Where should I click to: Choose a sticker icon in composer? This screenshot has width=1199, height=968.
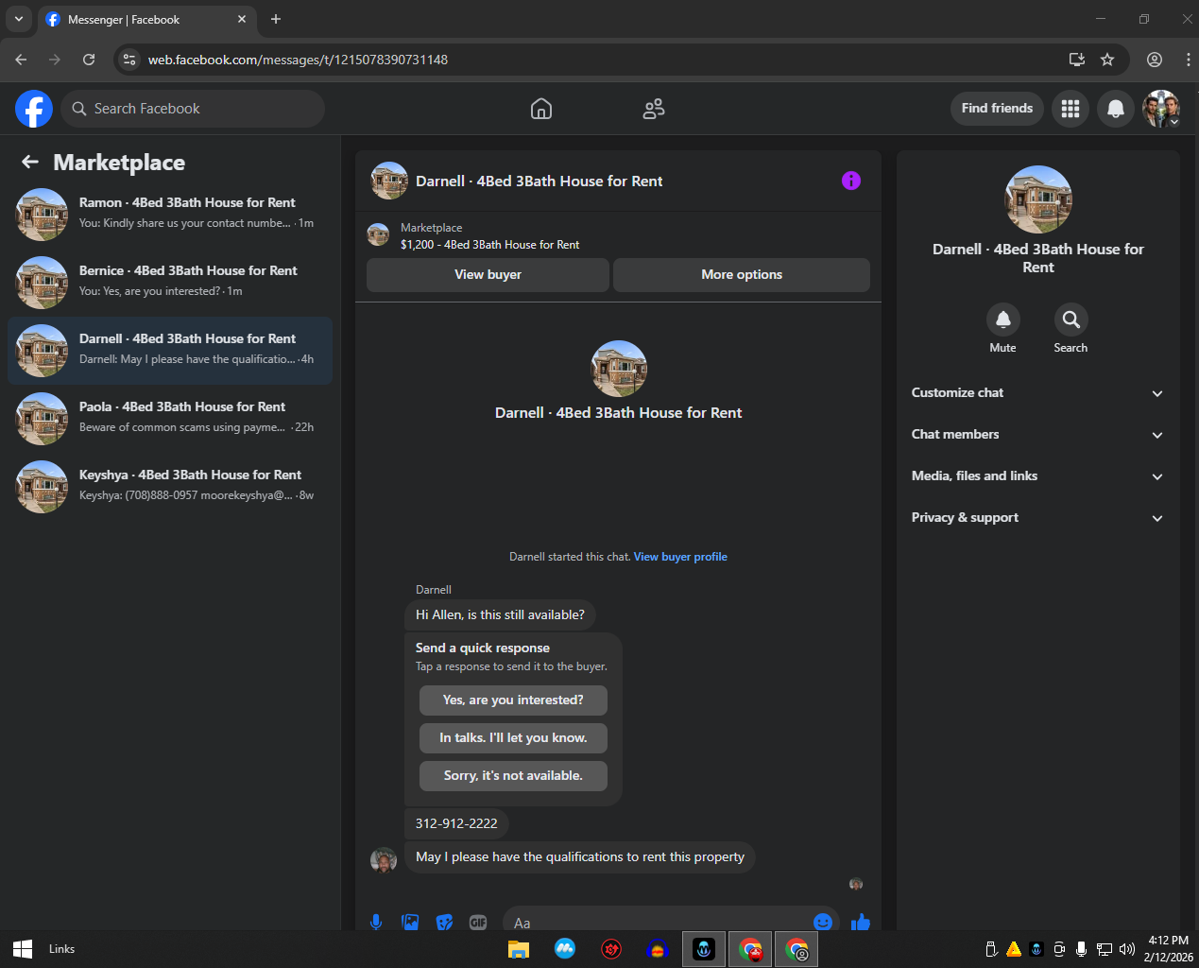coord(444,922)
